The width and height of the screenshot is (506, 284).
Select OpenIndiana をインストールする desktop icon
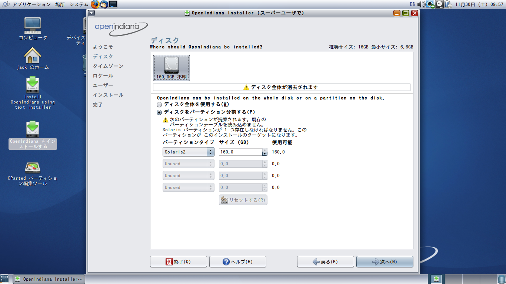pos(33,135)
